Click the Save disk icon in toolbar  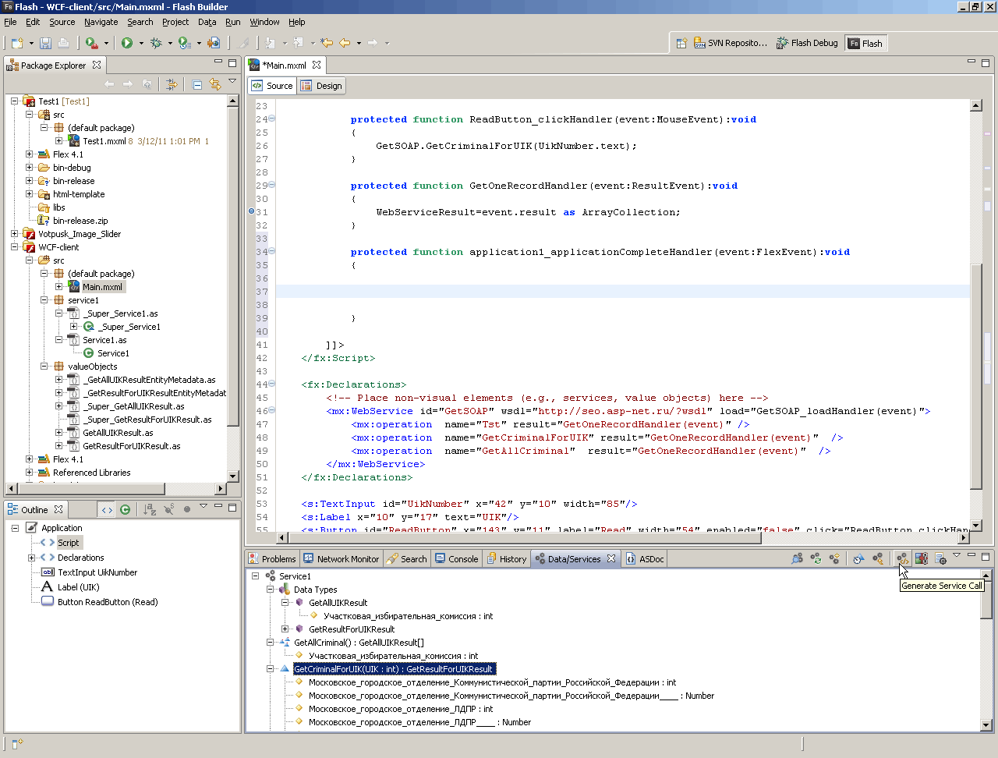pyautogui.click(x=45, y=43)
